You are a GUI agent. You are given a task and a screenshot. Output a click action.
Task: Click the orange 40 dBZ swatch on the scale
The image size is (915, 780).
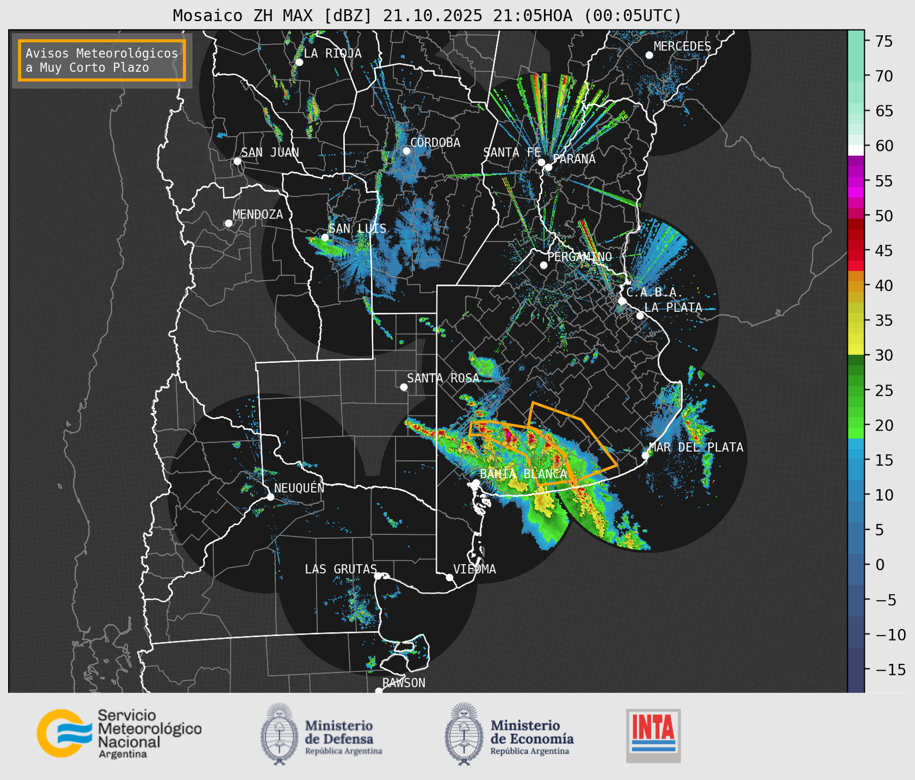click(x=856, y=285)
